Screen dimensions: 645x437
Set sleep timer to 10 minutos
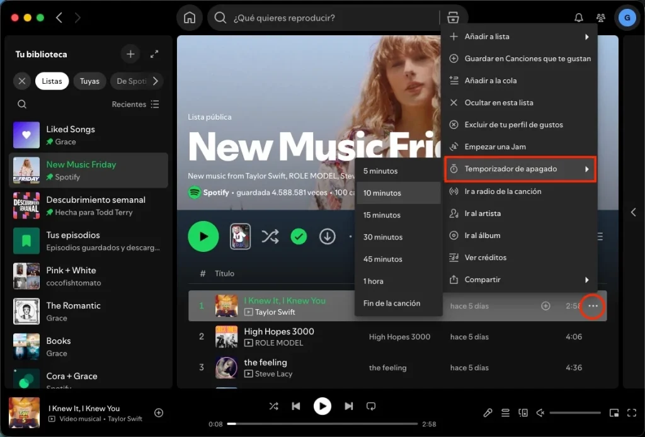[399, 193]
